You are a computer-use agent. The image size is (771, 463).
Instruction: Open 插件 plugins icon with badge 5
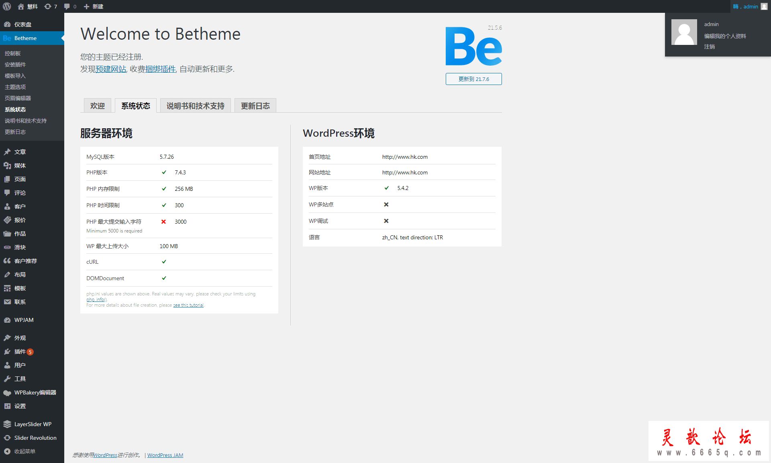click(7, 352)
